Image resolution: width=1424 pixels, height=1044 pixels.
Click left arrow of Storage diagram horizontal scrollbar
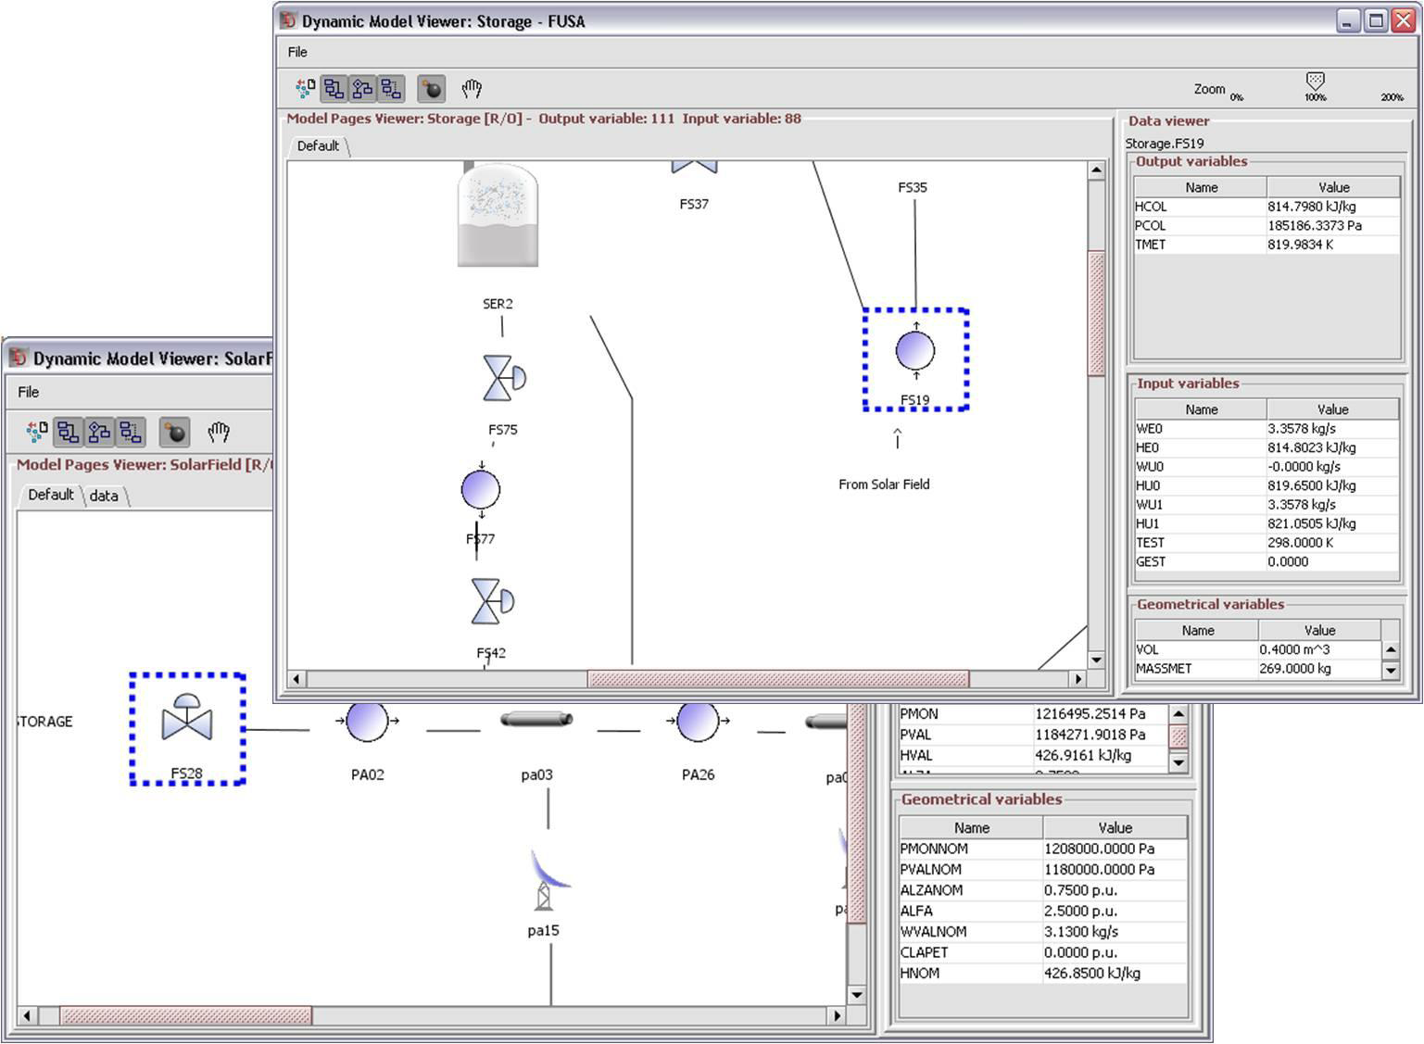coord(296,679)
